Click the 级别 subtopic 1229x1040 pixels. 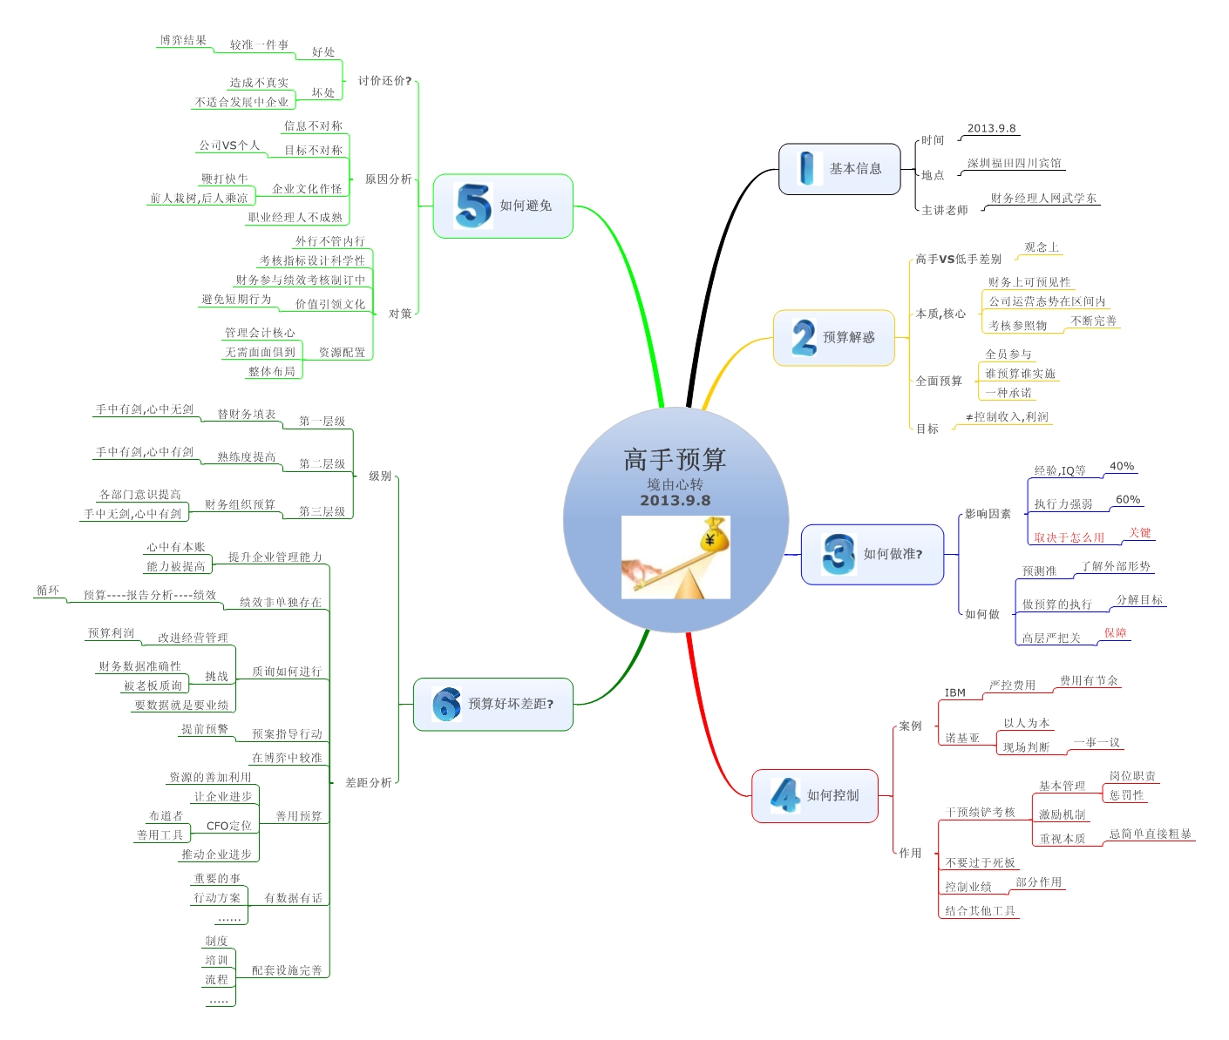(x=380, y=476)
